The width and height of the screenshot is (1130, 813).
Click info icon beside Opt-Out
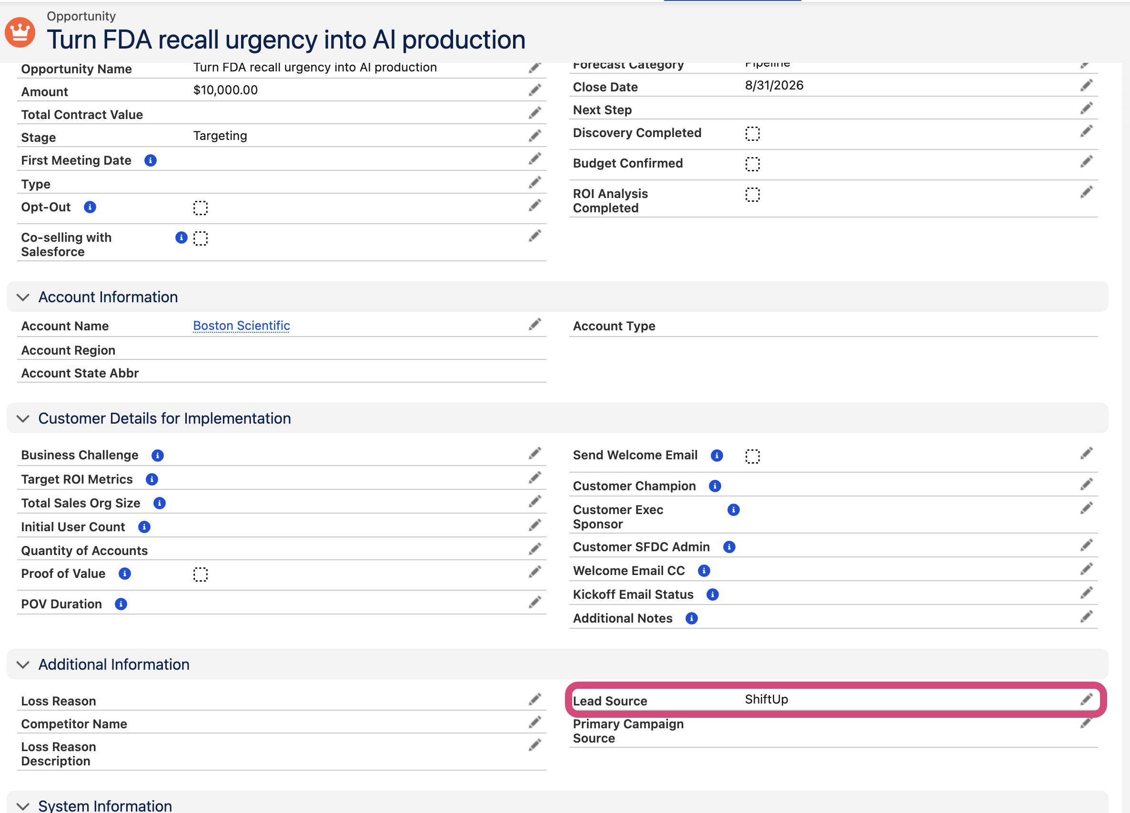point(90,207)
